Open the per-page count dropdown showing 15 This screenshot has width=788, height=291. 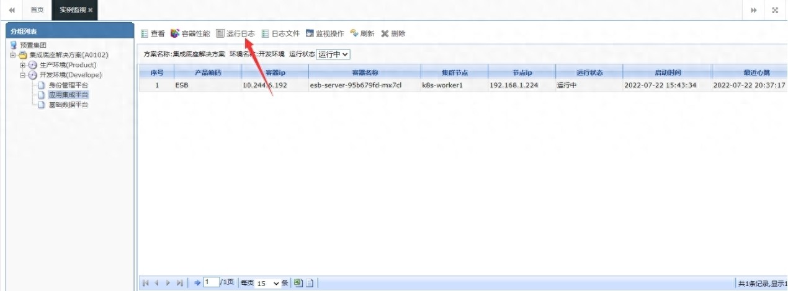(269, 283)
